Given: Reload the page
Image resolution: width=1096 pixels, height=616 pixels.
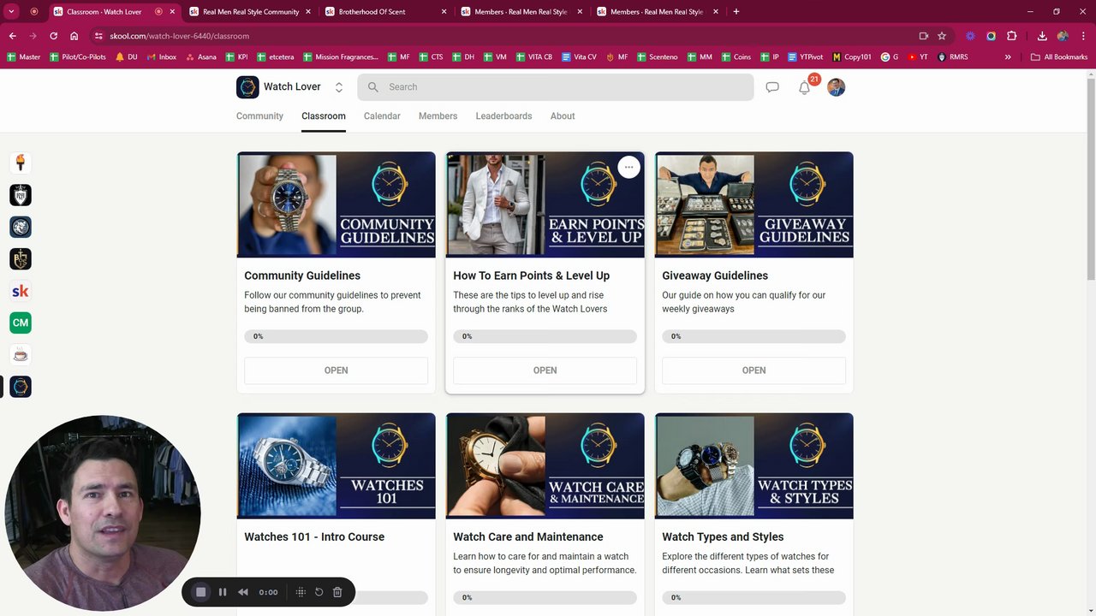Looking at the screenshot, I should click(x=53, y=36).
